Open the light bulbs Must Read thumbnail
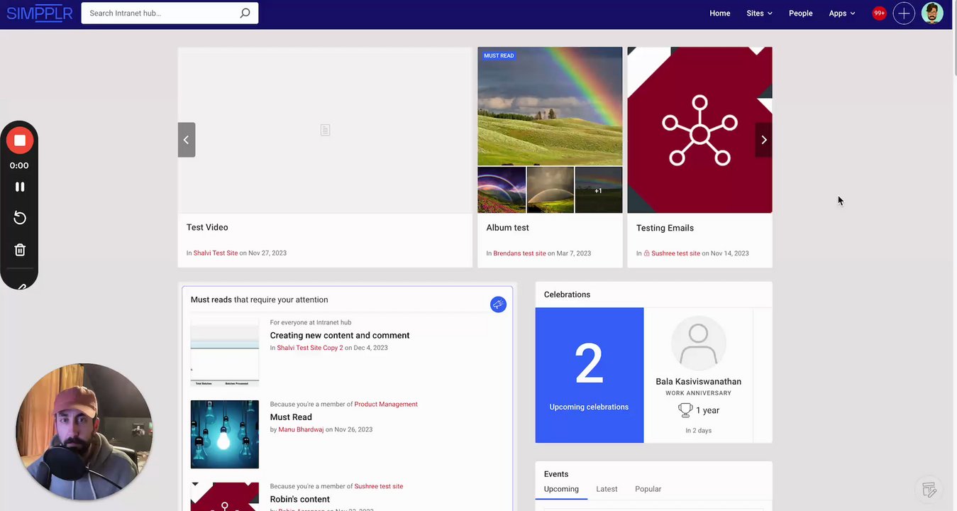The width and height of the screenshot is (957, 511). [x=224, y=434]
